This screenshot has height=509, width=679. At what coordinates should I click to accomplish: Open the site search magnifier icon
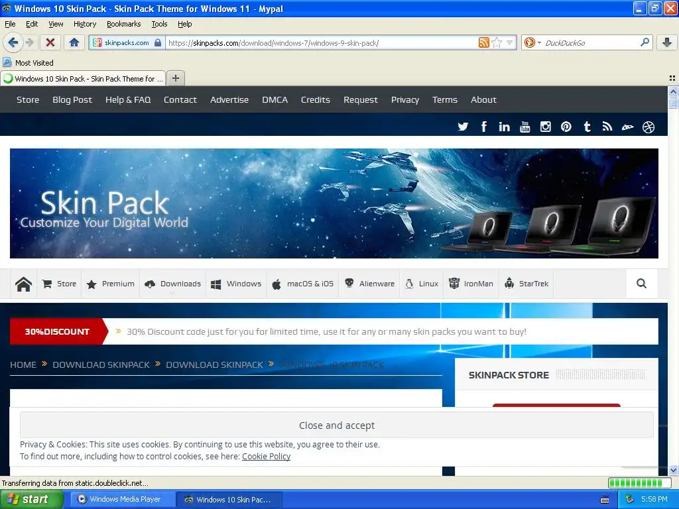pyautogui.click(x=641, y=284)
